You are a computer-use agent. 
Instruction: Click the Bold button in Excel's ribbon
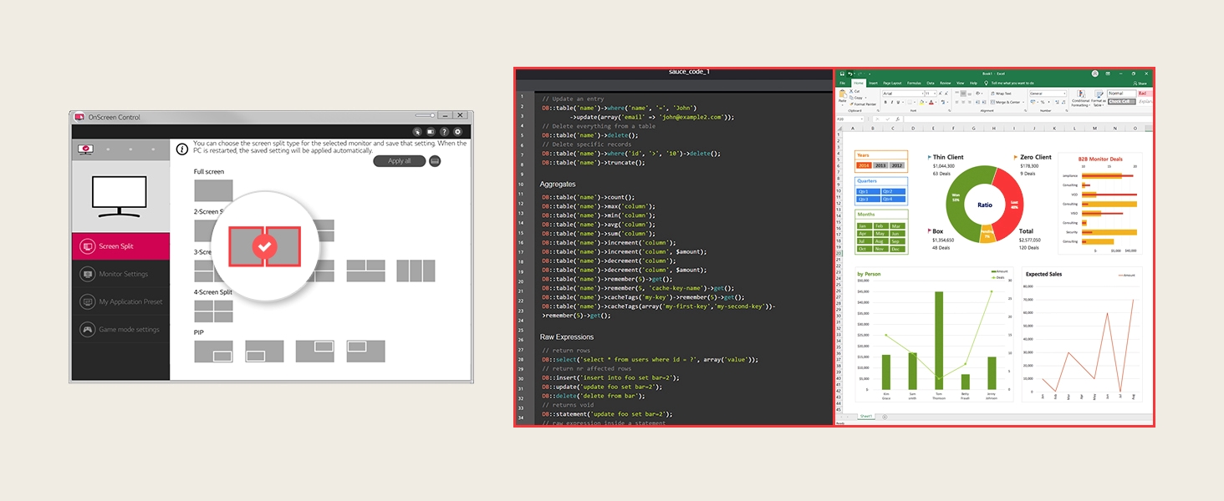[x=885, y=102]
